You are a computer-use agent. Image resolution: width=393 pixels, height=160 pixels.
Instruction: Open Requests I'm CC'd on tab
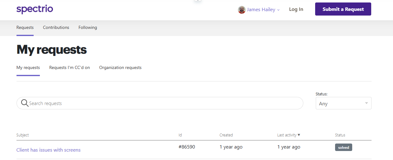click(69, 67)
